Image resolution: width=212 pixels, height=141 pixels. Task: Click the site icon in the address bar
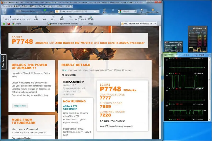click(57, 11)
